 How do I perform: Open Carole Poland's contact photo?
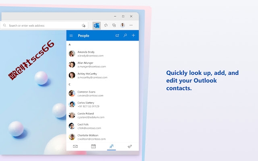[72, 115]
